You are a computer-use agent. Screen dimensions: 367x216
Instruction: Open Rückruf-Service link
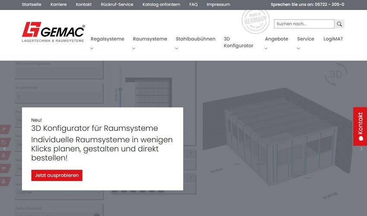117,4
